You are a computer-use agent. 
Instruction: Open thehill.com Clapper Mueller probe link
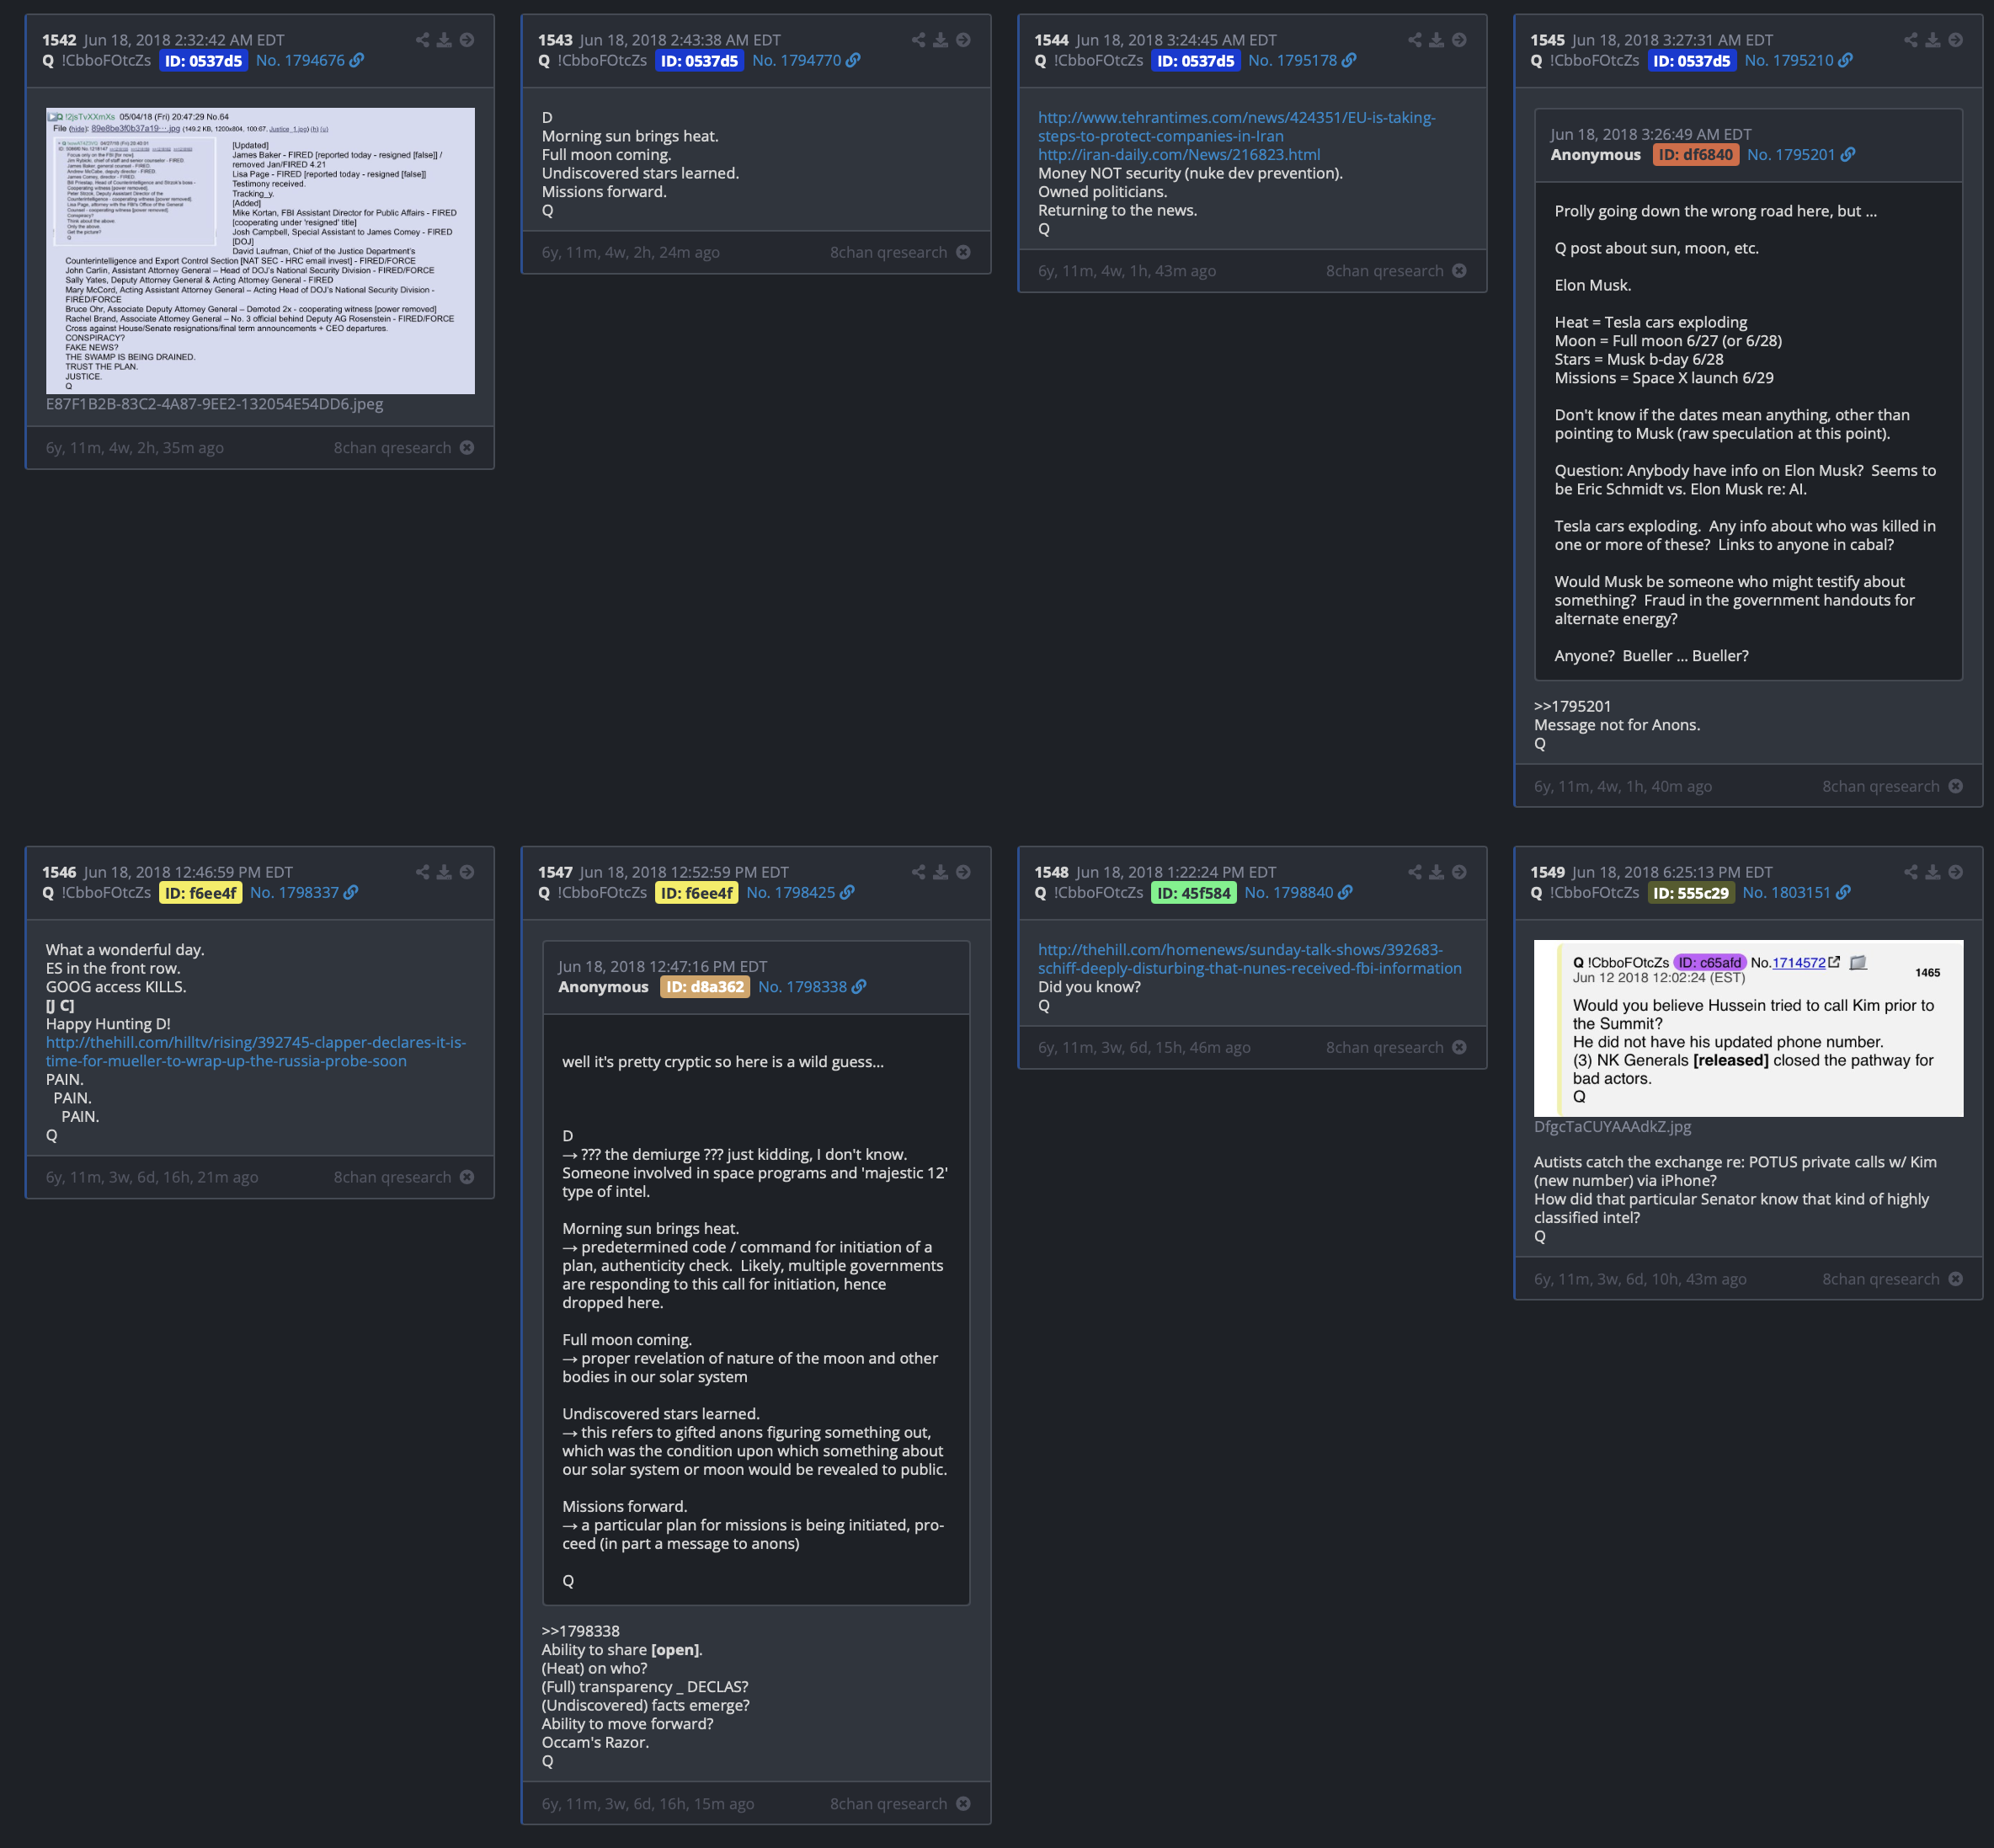256,1051
